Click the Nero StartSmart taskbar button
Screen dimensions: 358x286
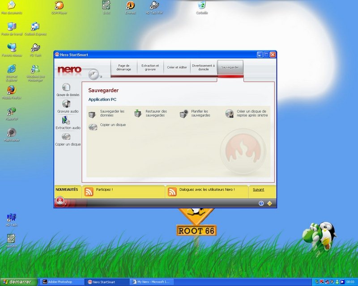(x=107, y=282)
